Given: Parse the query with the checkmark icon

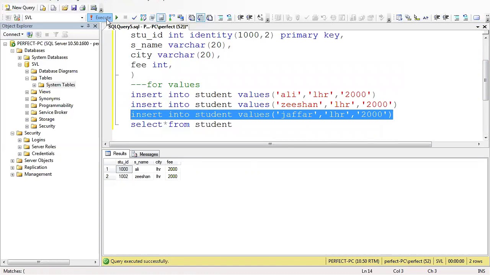Looking at the screenshot, I should pos(134,18).
